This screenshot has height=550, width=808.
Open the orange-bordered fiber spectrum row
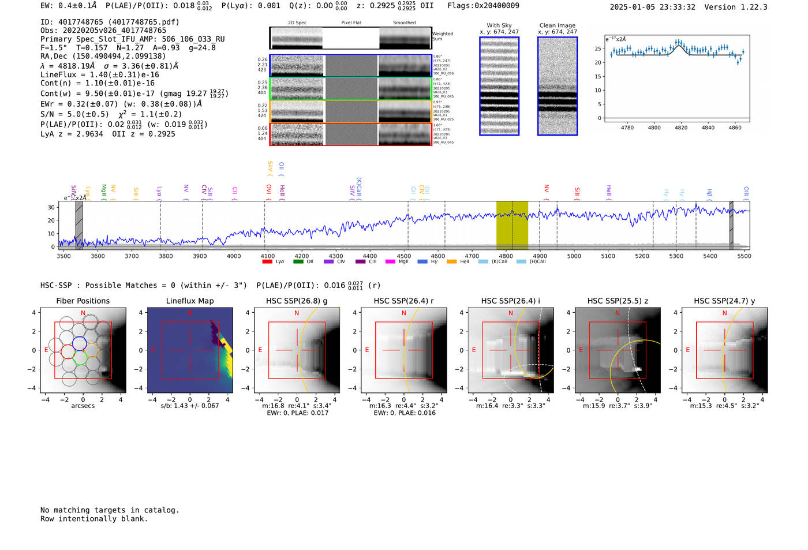350,111
